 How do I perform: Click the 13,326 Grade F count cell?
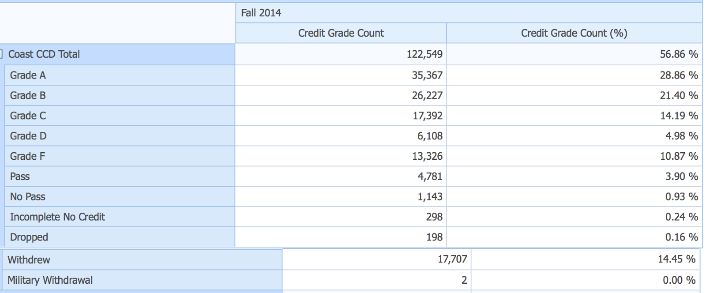click(341, 157)
